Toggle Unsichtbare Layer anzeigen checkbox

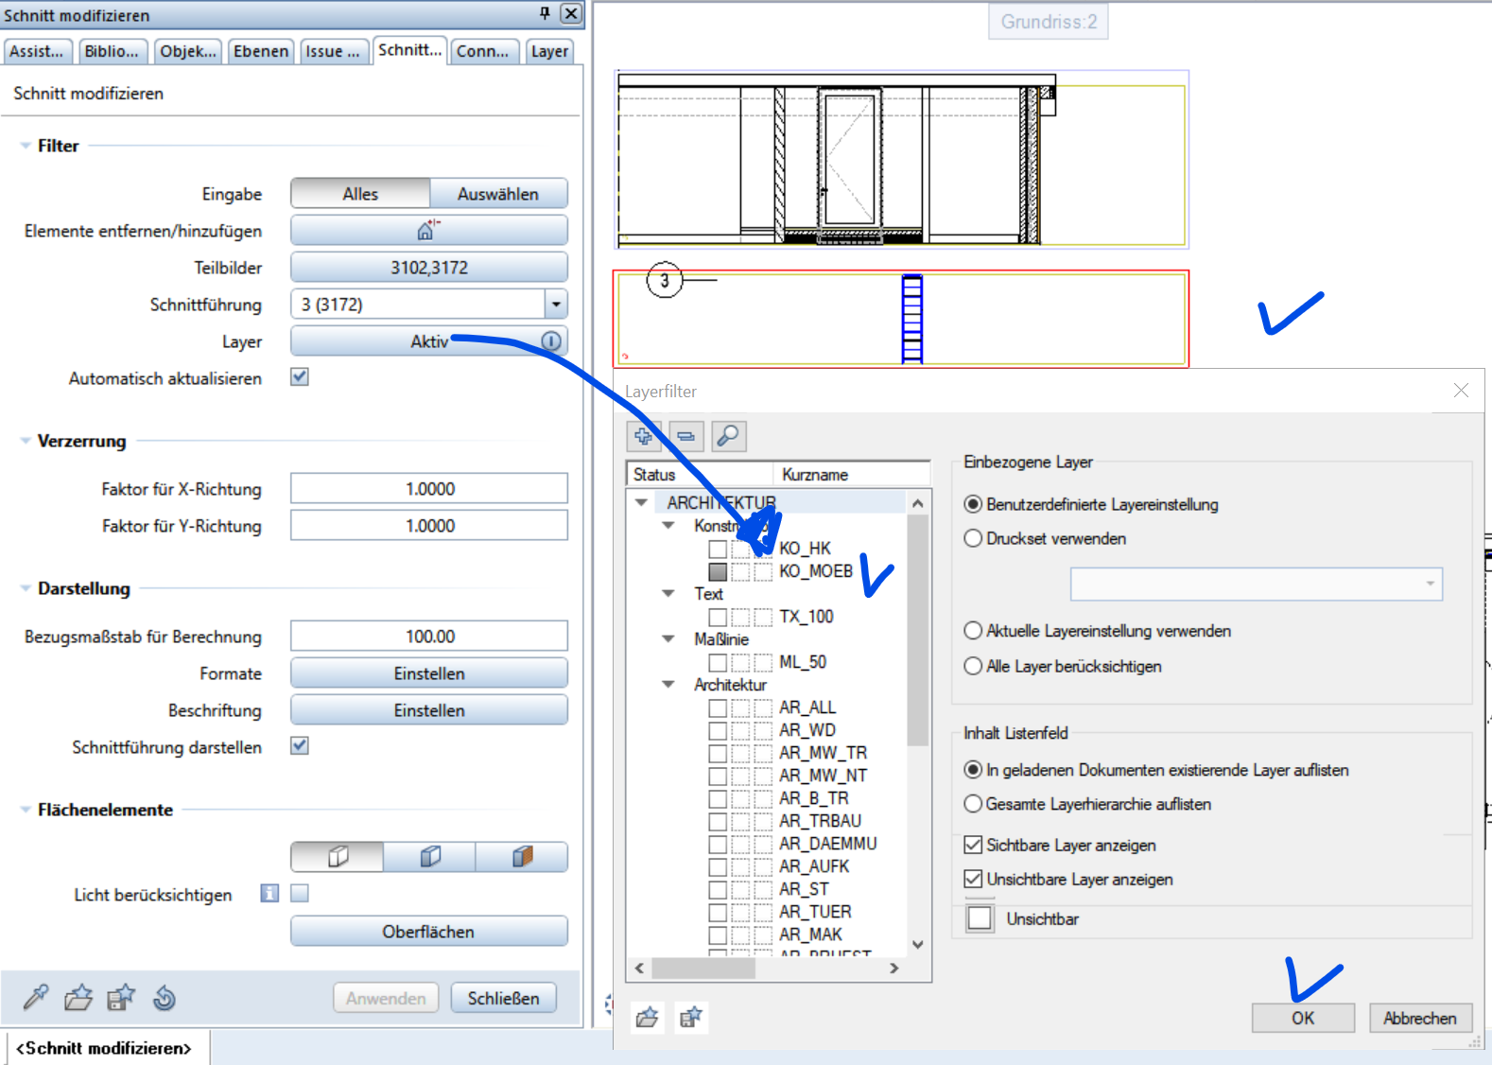(x=973, y=879)
